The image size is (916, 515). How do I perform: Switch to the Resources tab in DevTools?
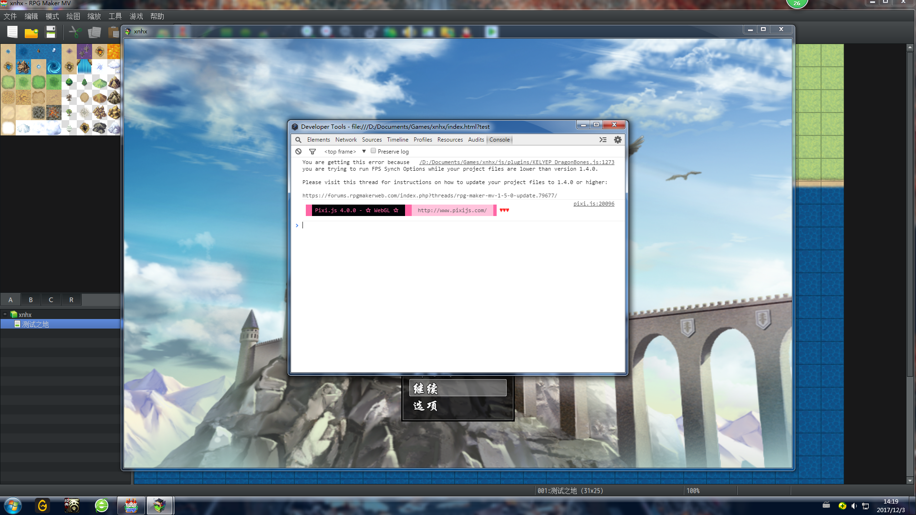(450, 140)
